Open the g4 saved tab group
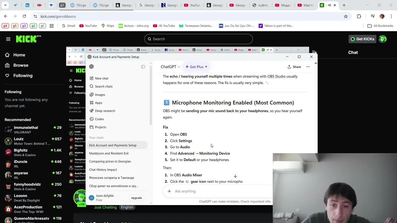The width and height of the screenshot is (397, 223). [x=5, y=26]
